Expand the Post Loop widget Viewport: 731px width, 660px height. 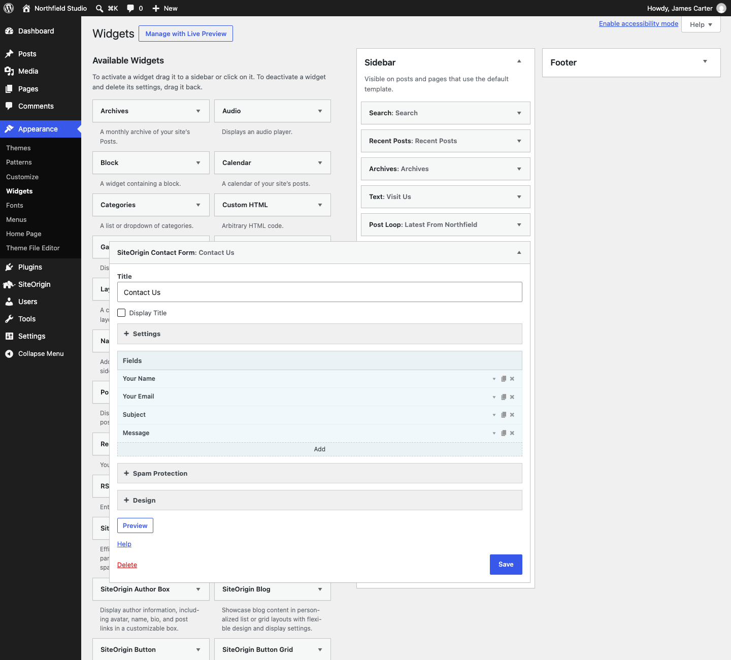pyautogui.click(x=519, y=225)
